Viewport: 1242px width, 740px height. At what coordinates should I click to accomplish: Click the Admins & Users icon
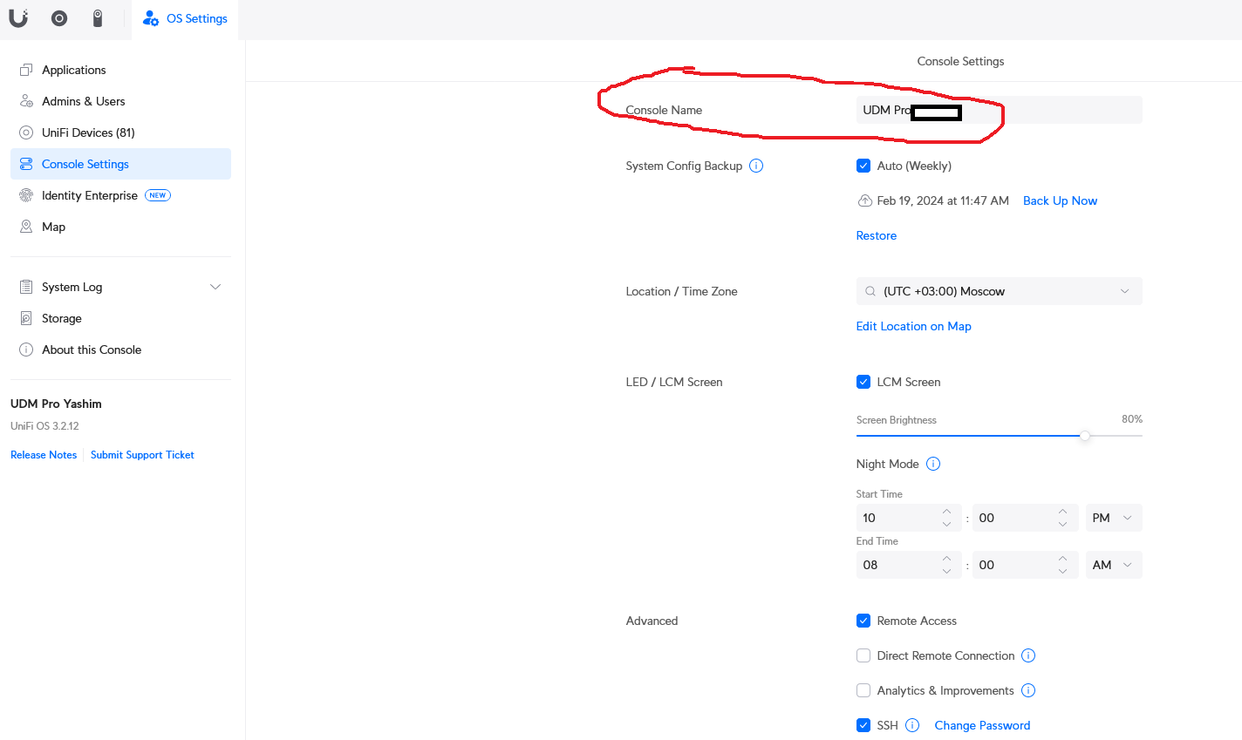pyautogui.click(x=26, y=101)
